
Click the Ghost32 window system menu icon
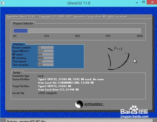click(x=3, y=3)
